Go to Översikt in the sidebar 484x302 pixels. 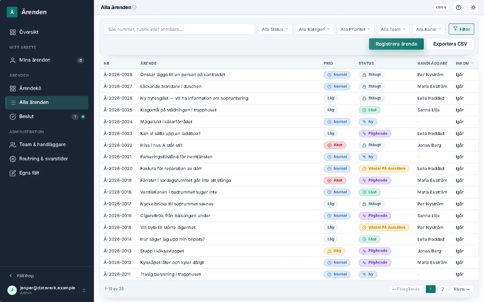click(x=47, y=32)
